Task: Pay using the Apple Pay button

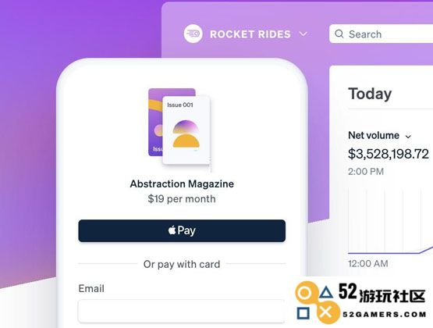Action: pyautogui.click(x=182, y=230)
